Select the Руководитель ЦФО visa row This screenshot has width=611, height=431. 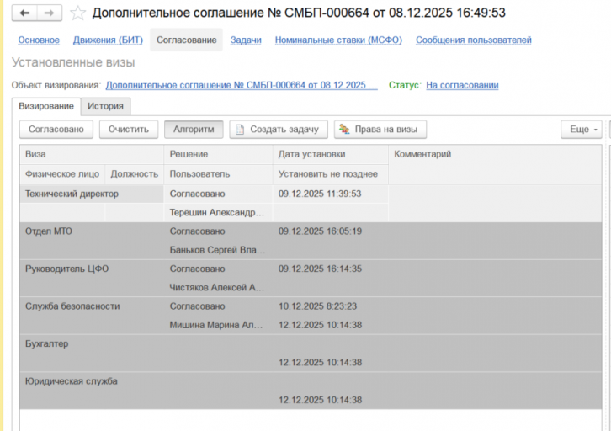click(311, 279)
